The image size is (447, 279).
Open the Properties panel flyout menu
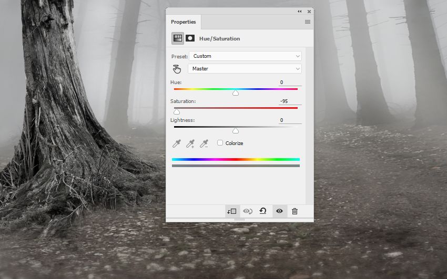pyautogui.click(x=308, y=22)
